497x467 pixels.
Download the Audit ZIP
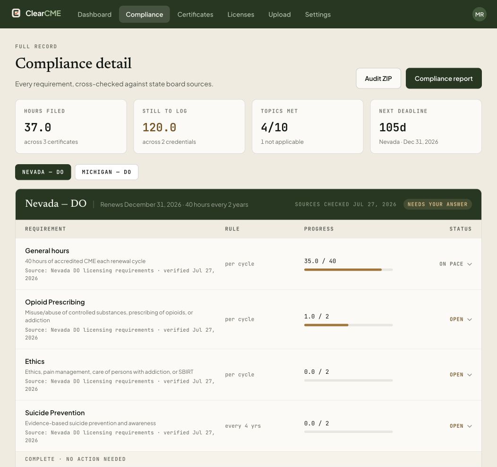click(x=378, y=79)
